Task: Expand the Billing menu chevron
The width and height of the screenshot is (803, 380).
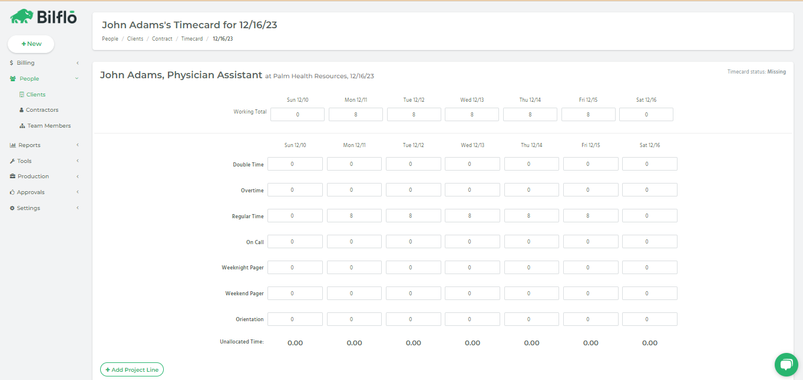Action: [77, 63]
